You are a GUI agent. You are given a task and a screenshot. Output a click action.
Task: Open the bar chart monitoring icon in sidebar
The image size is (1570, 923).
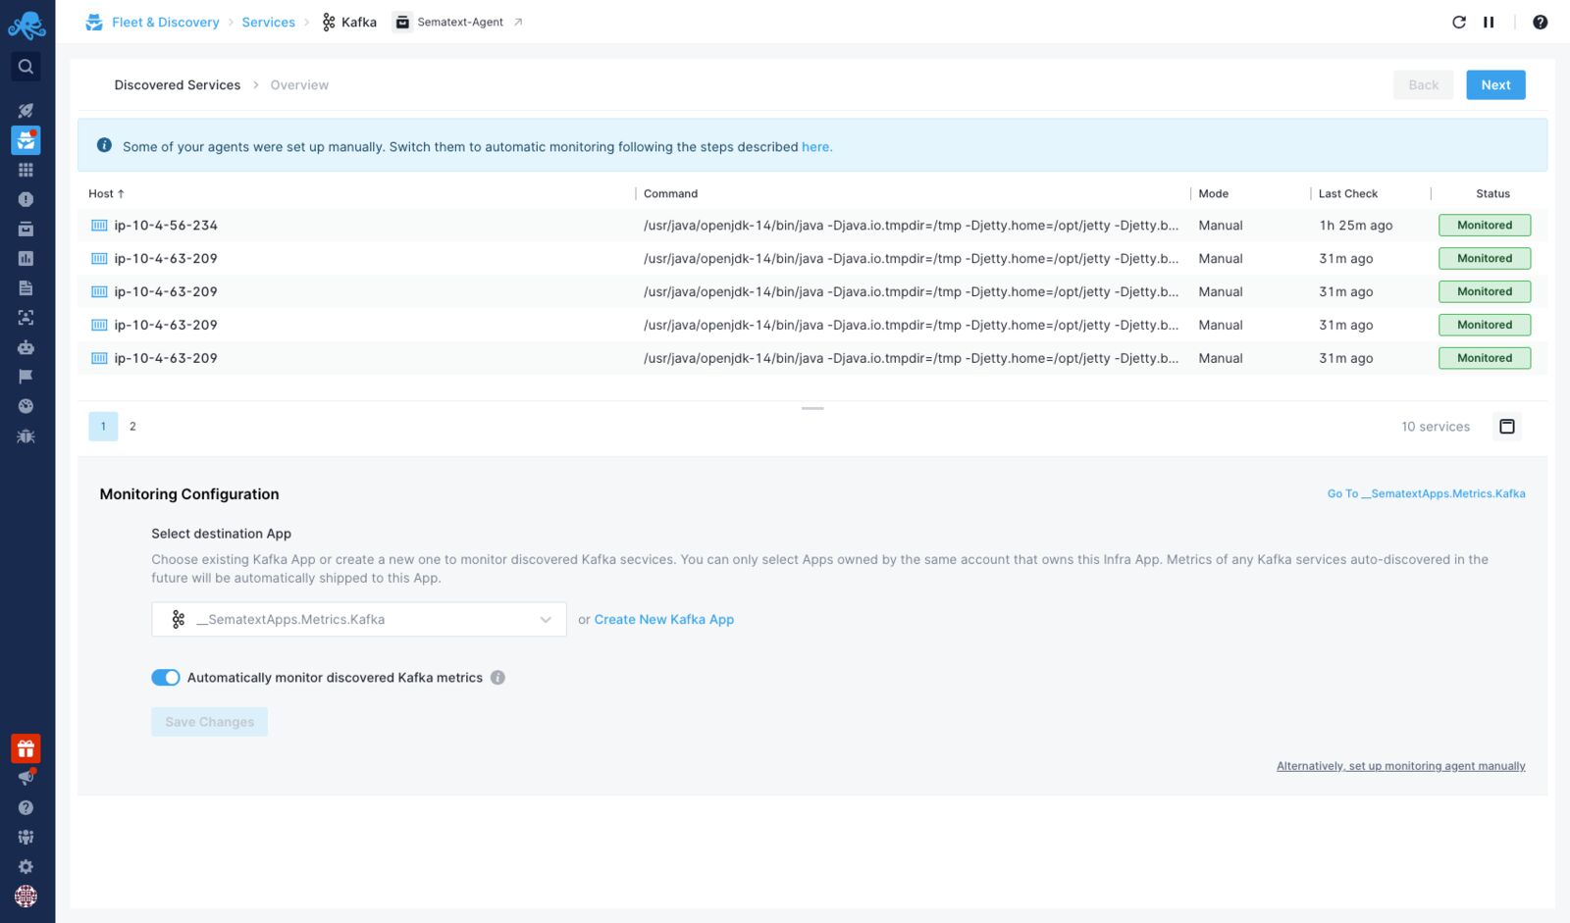coord(26,258)
